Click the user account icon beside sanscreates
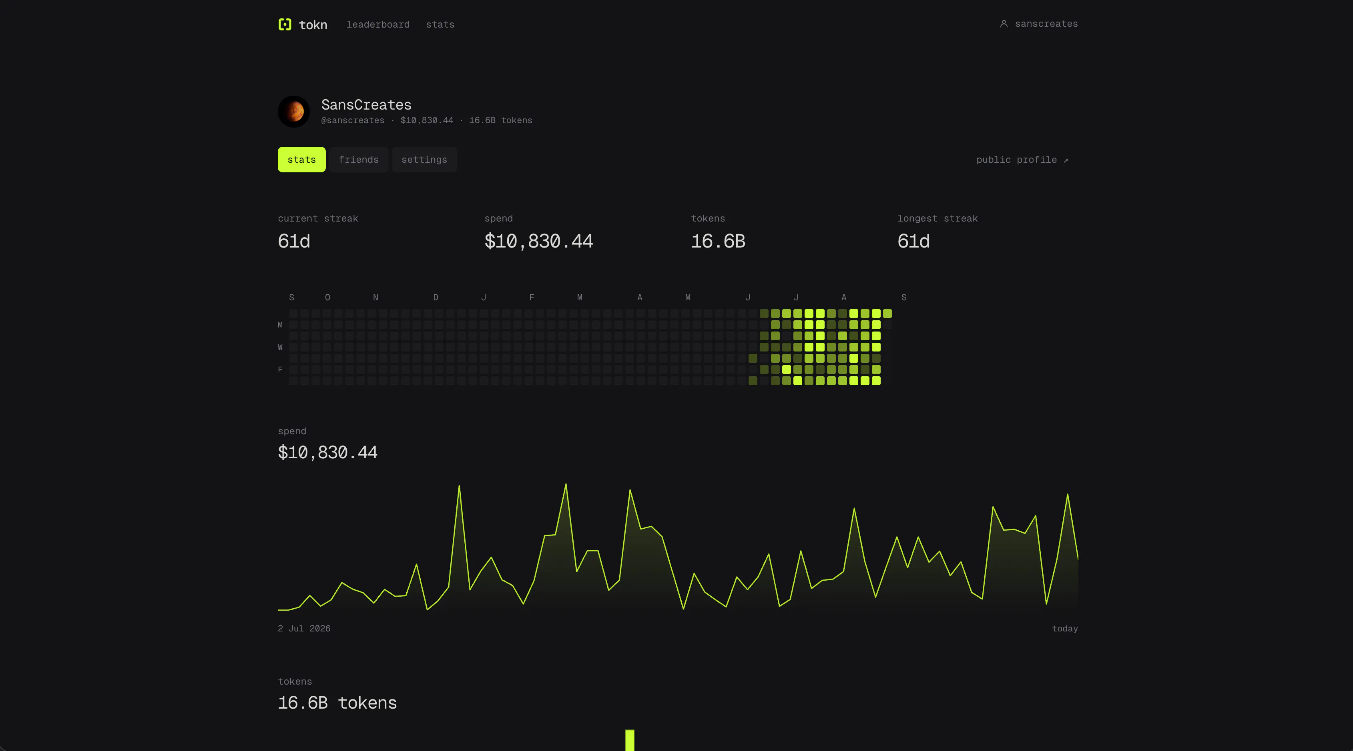Image resolution: width=1353 pixels, height=751 pixels. tap(1003, 24)
